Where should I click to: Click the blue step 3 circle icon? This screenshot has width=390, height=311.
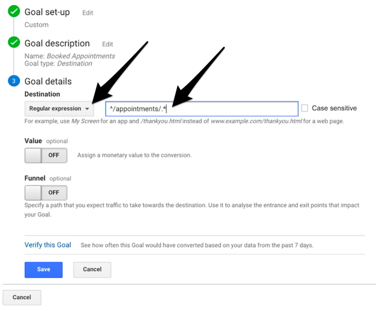[14, 81]
